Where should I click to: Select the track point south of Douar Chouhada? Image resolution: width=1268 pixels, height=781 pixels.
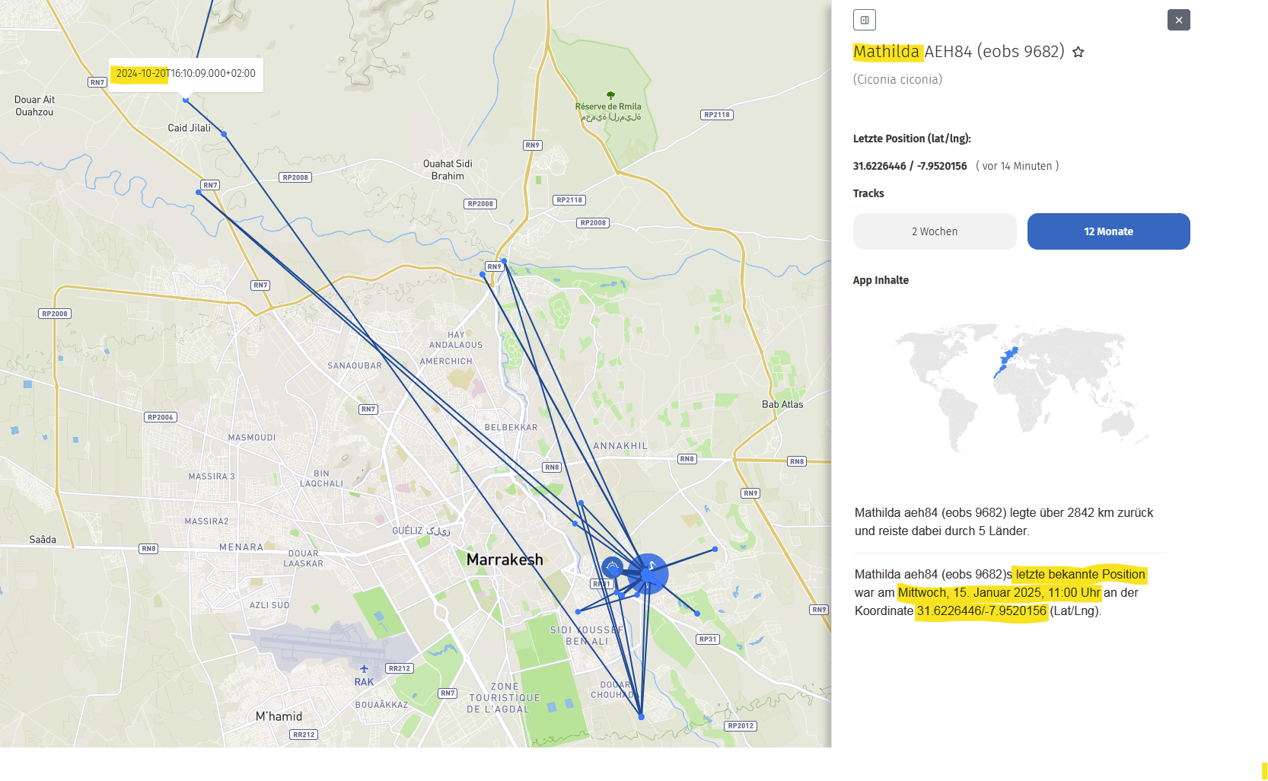(641, 717)
